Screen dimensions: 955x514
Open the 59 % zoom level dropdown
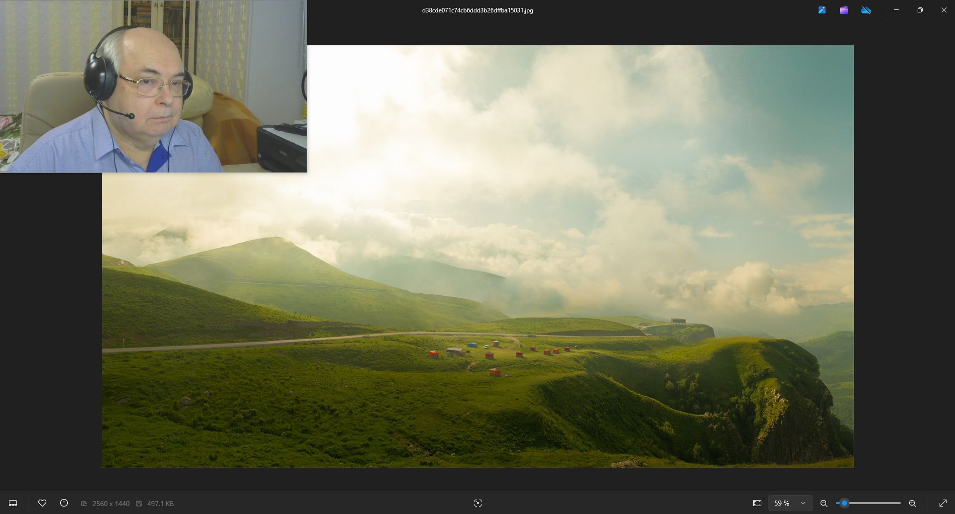pyautogui.click(x=790, y=503)
